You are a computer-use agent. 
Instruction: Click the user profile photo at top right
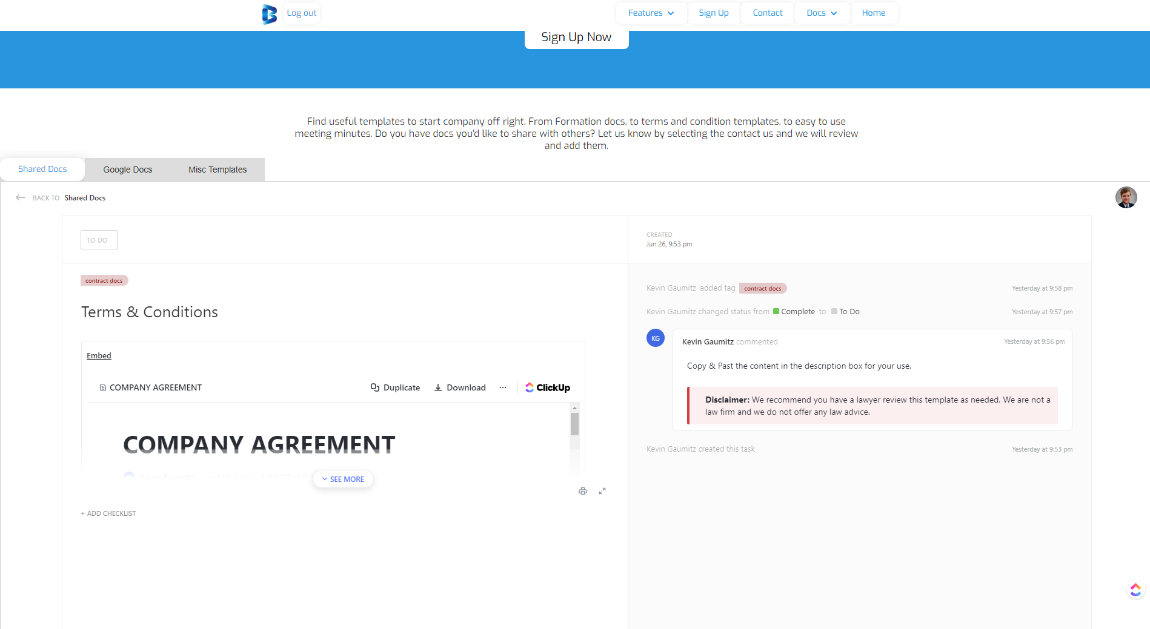click(x=1126, y=197)
